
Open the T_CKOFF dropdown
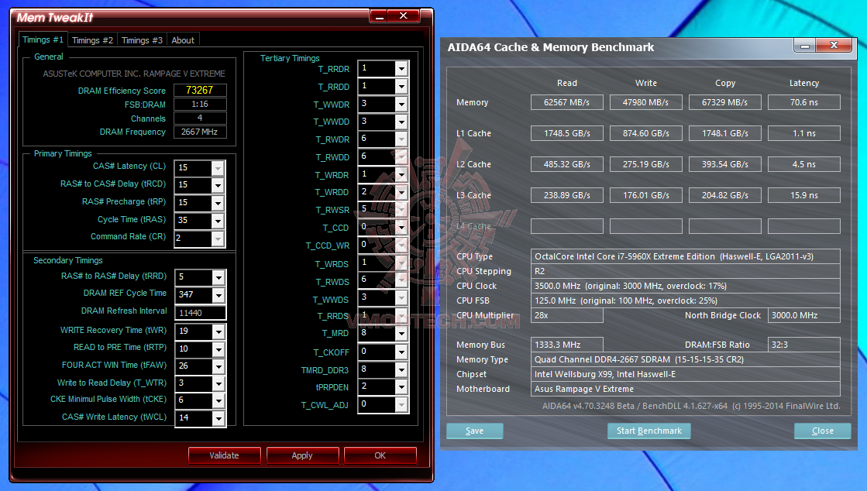(401, 352)
